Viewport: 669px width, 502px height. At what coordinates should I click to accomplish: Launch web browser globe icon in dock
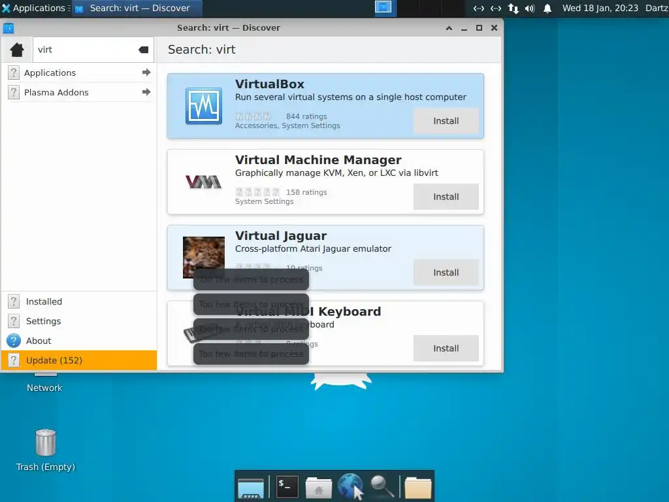point(350,486)
